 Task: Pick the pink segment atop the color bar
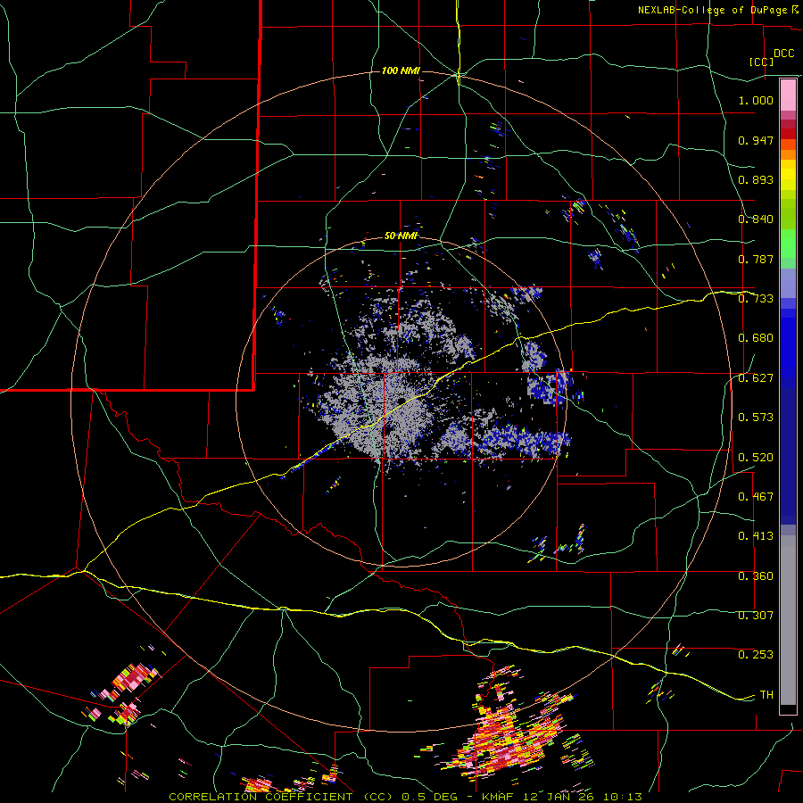[788, 95]
